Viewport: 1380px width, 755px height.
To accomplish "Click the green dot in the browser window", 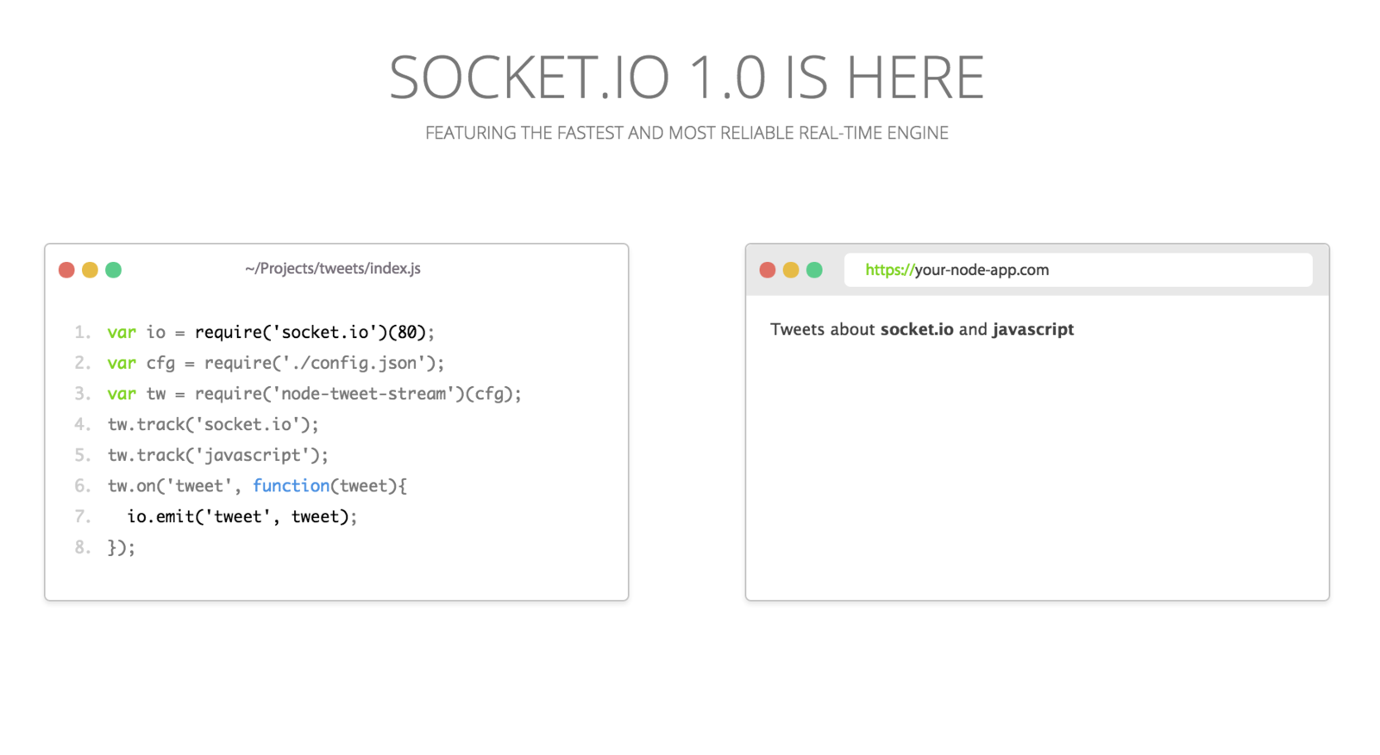I will click(x=814, y=270).
